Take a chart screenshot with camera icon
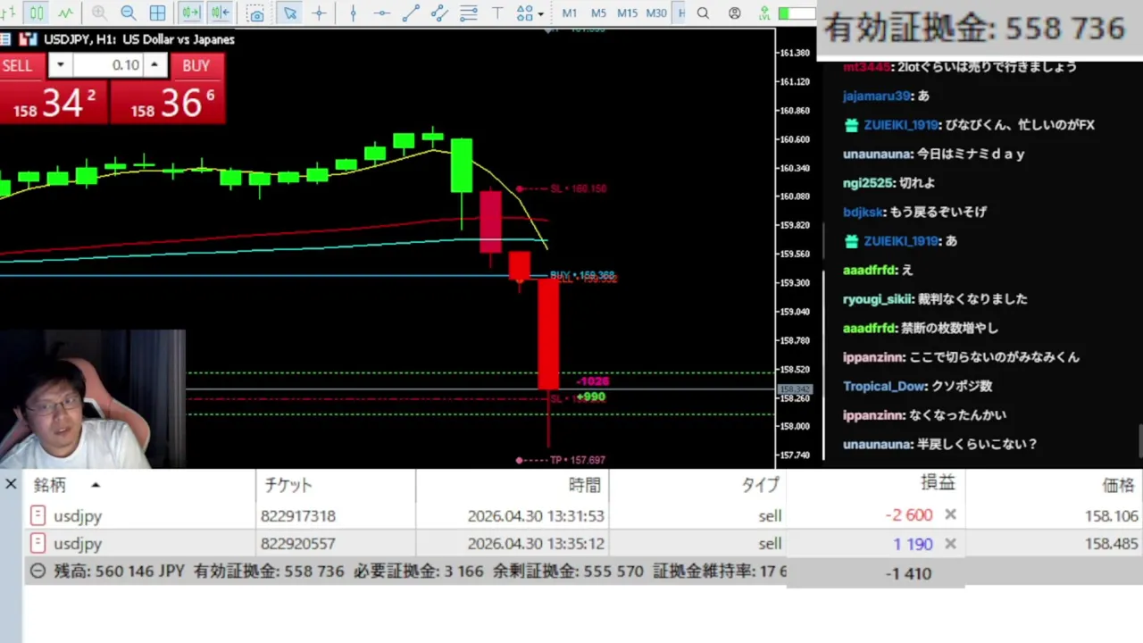This screenshot has height=643, width=1143. [255, 14]
